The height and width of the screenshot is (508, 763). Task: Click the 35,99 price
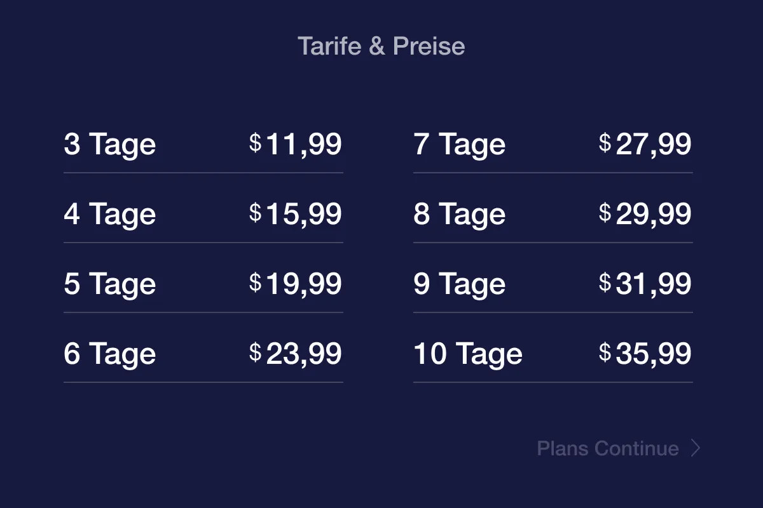click(x=654, y=354)
